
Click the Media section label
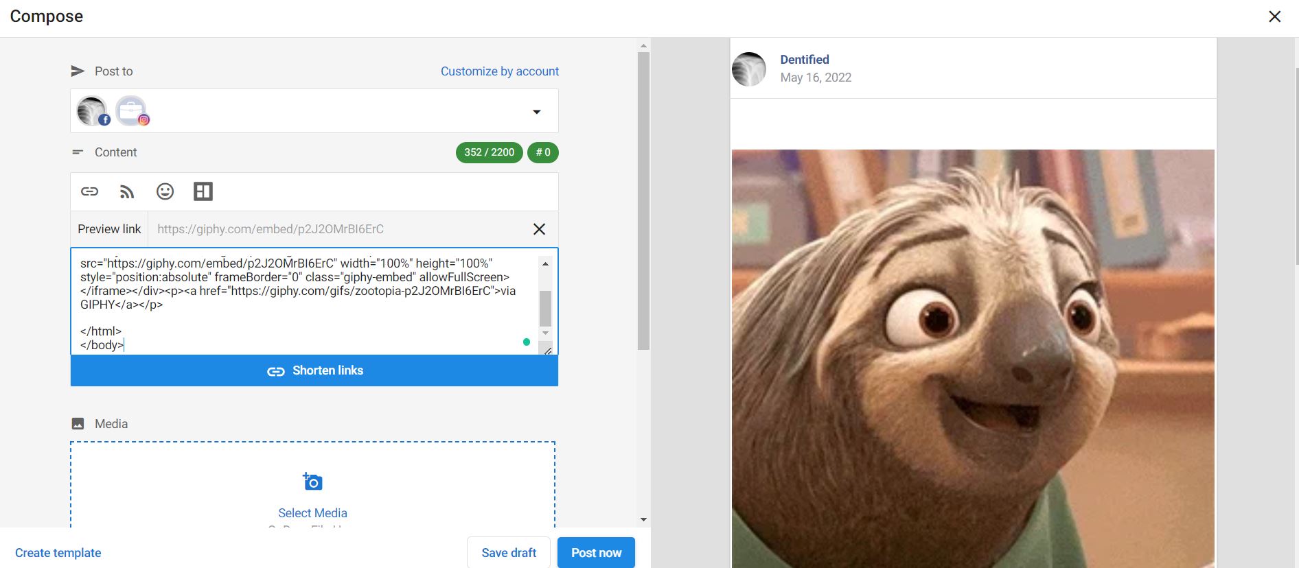point(111,424)
